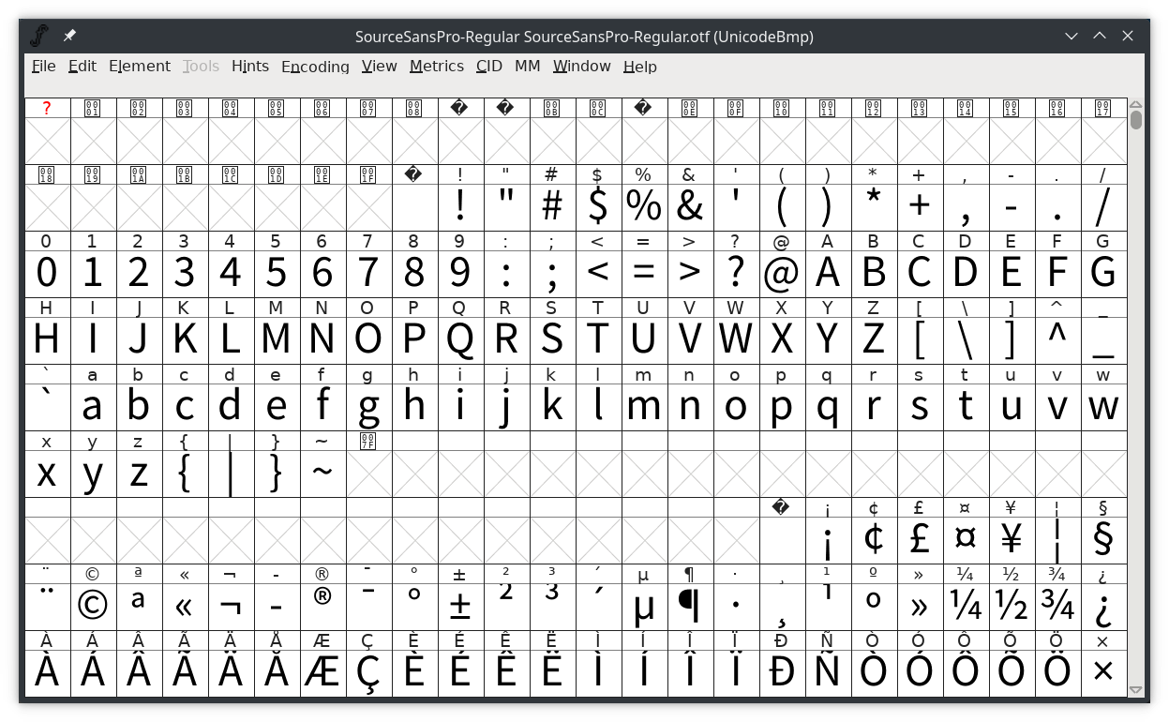The height and width of the screenshot is (722, 1169).
Task: Select the pound sterling £ glyph
Action: [x=920, y=540]
